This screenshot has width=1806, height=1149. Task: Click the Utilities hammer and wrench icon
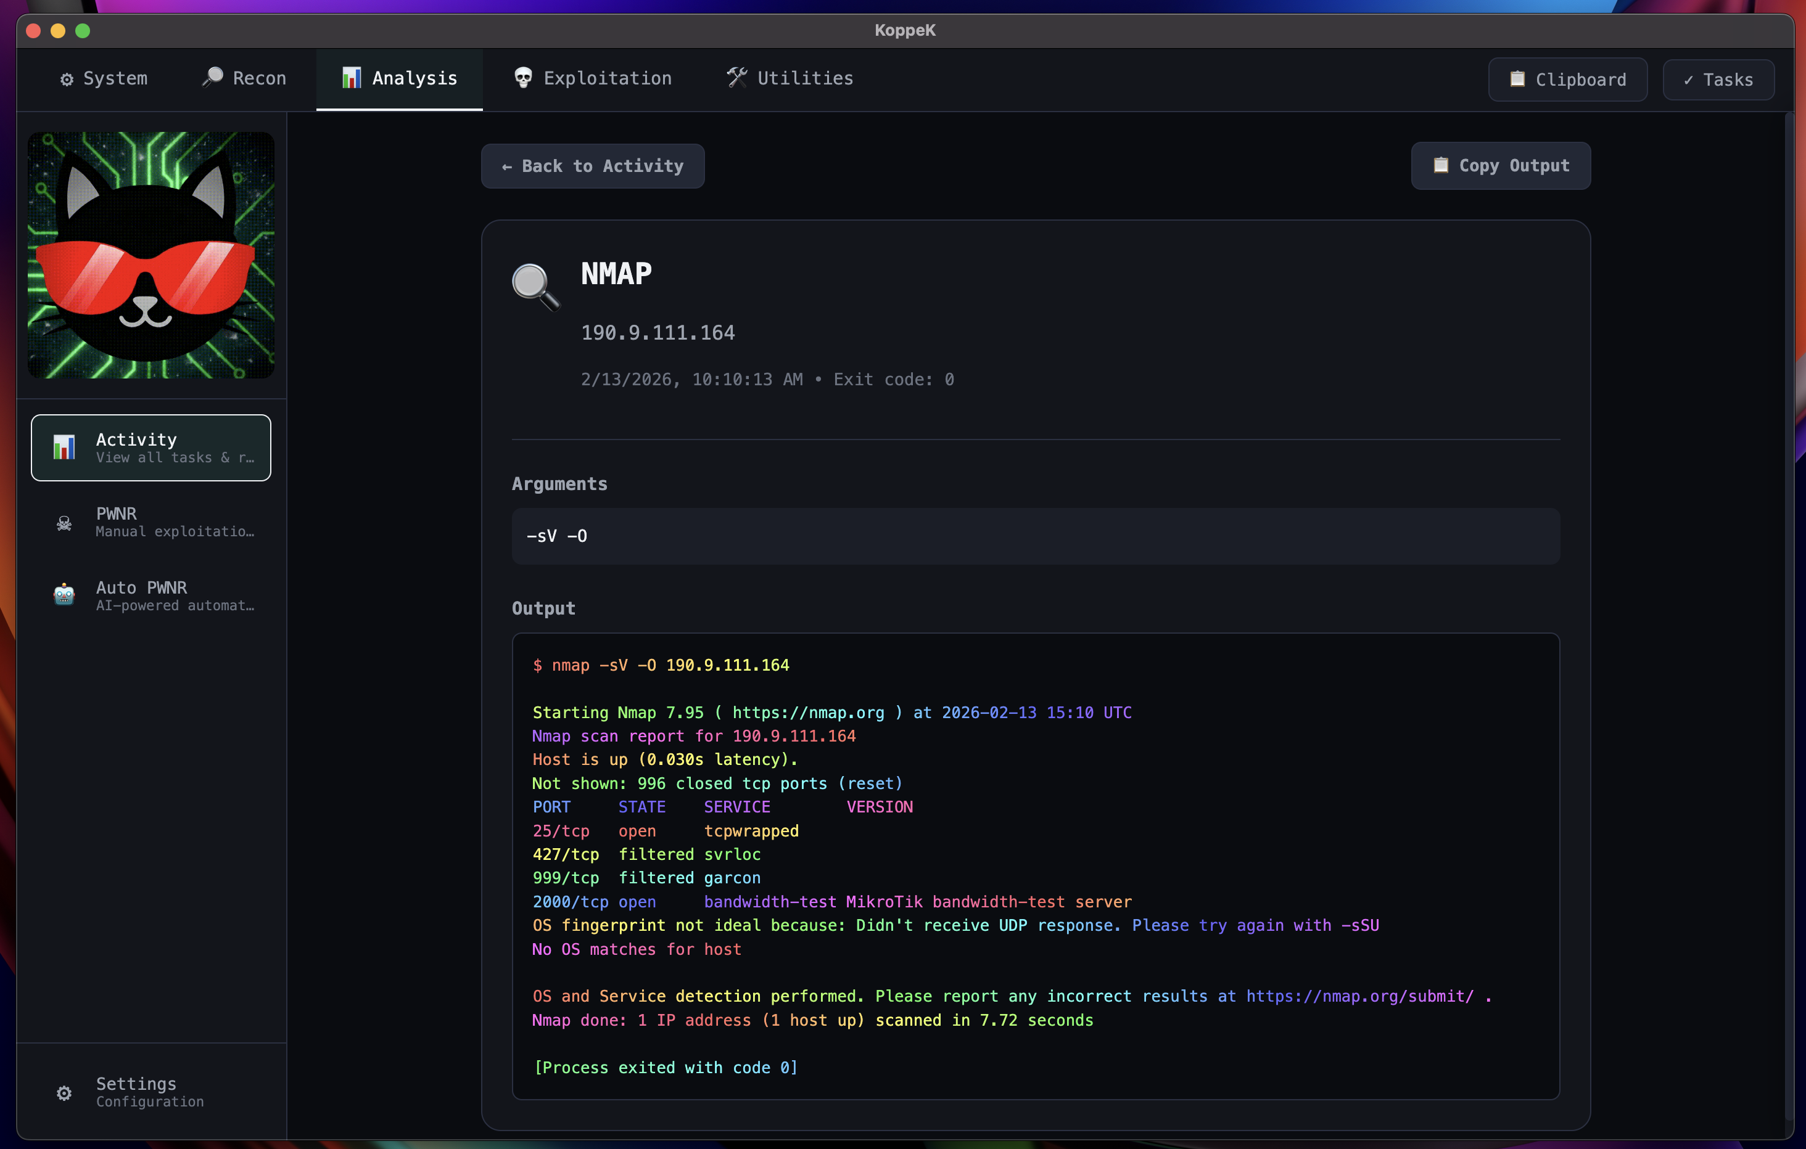tap(736, 78)
